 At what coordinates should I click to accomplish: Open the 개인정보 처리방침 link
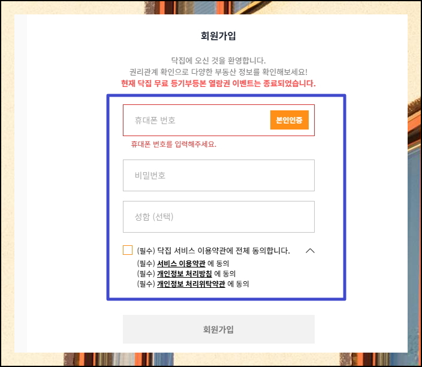[x=185, y=273]
